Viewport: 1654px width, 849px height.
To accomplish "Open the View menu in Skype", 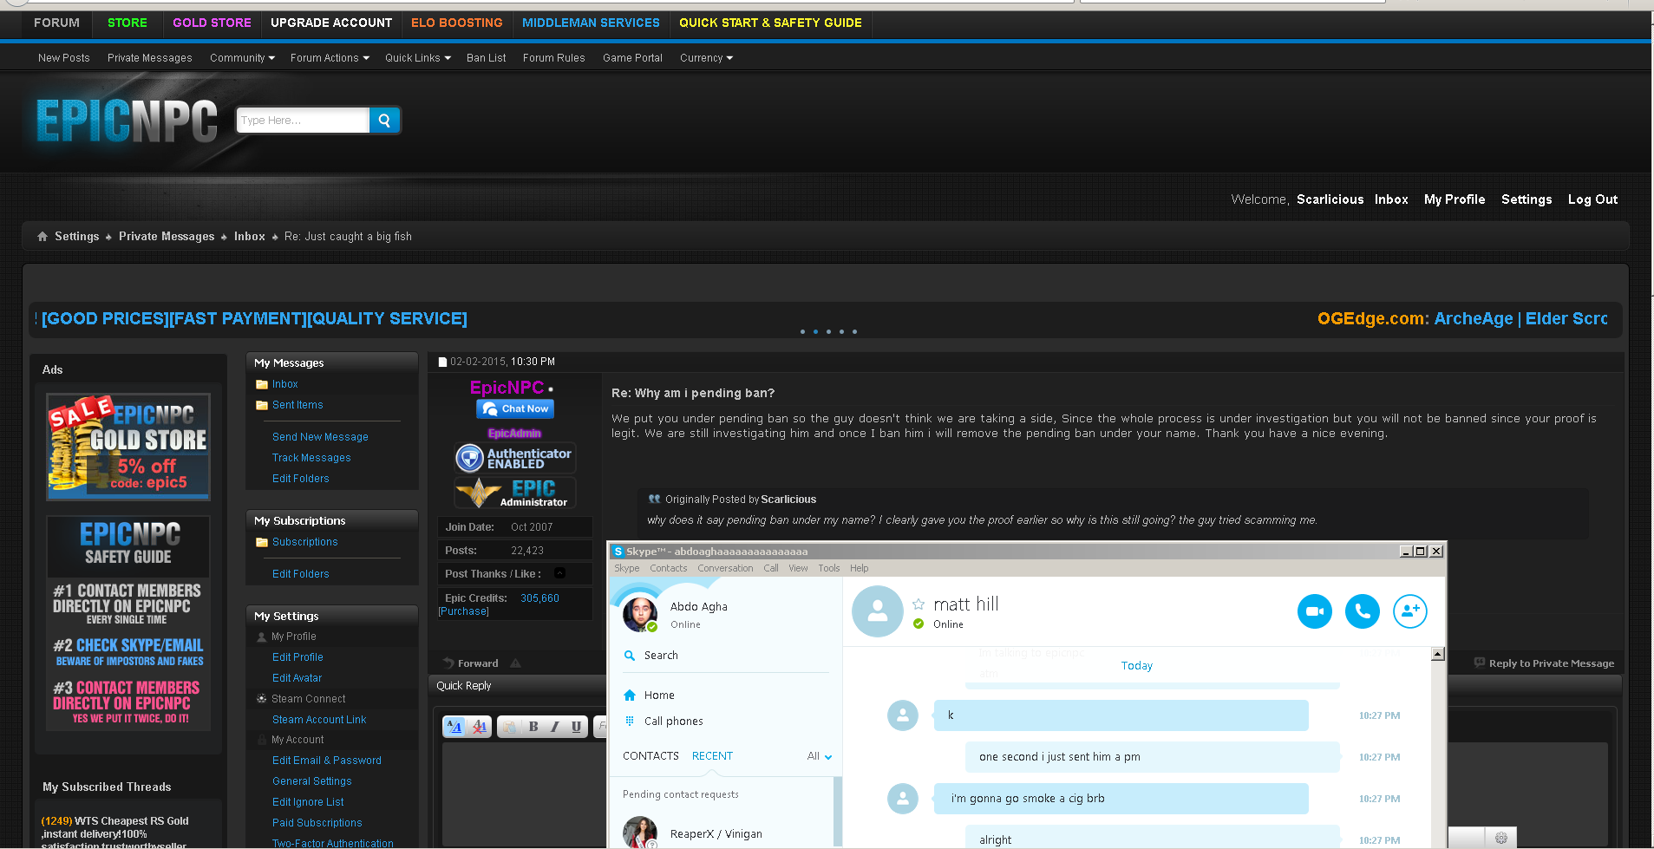I will point(798,568).
